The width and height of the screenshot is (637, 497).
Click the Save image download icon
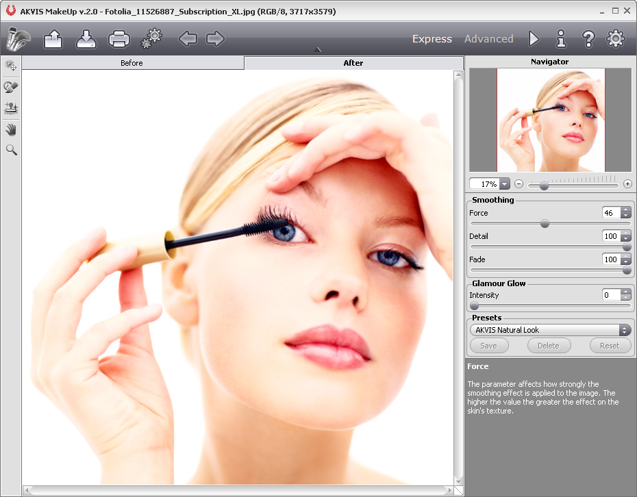tap(86, 39)
